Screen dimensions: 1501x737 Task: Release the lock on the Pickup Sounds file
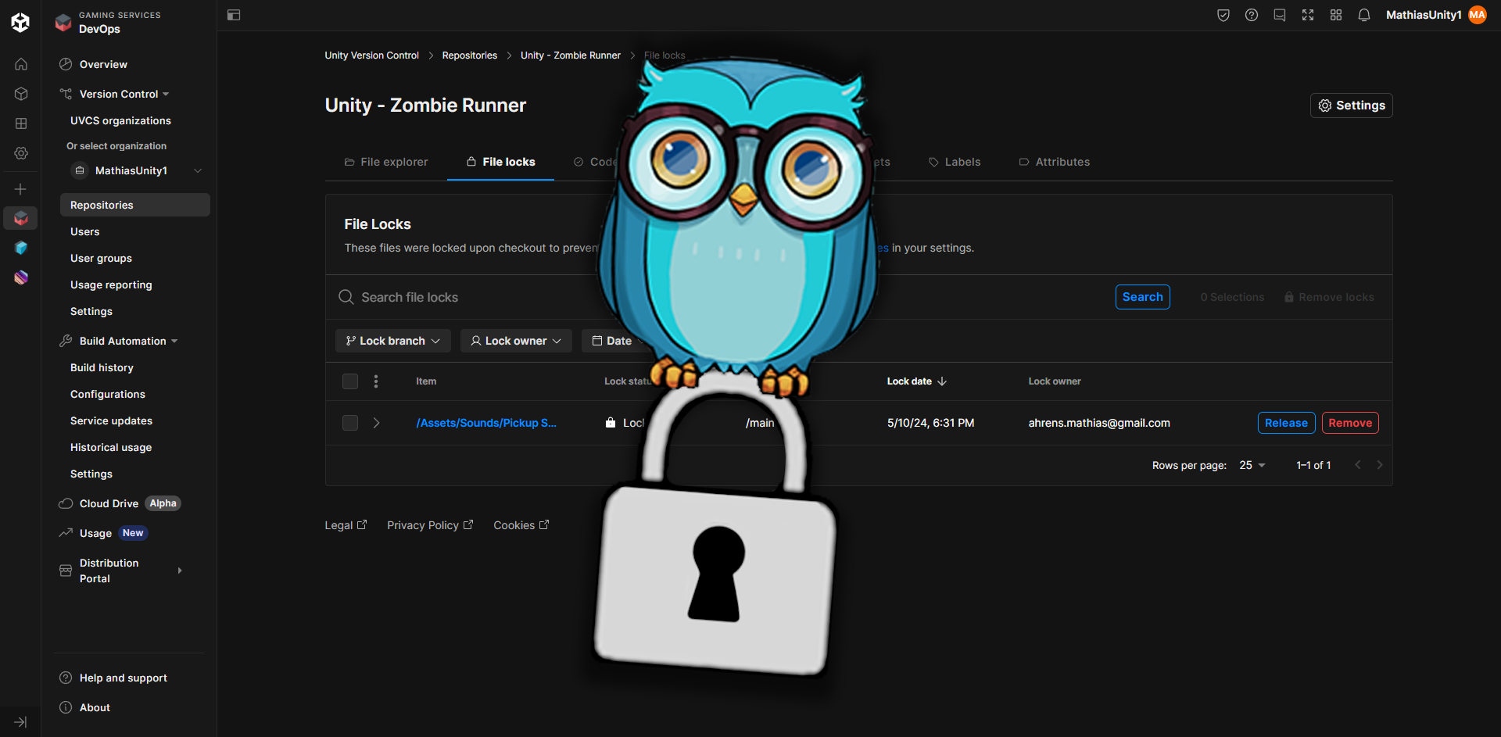pos(1286,423)
